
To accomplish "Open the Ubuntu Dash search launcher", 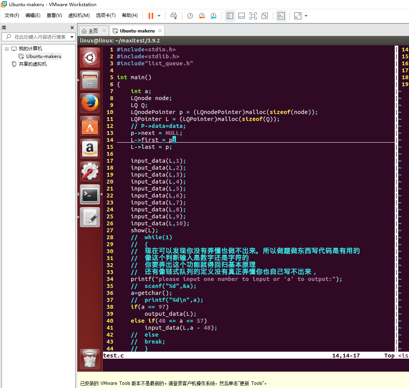I will (x=90, y=58).
